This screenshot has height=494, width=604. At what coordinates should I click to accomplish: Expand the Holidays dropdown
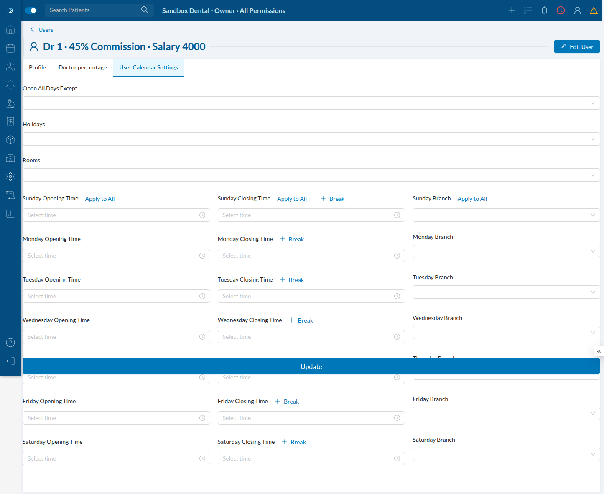point(311,139)
